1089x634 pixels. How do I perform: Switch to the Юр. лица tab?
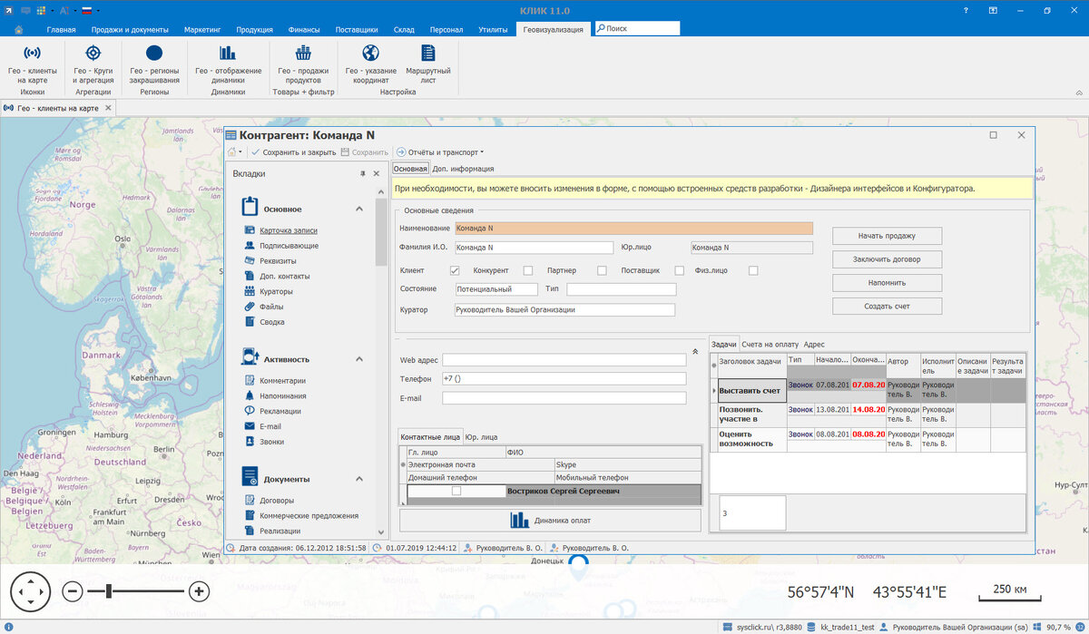(x=481, y=437)
